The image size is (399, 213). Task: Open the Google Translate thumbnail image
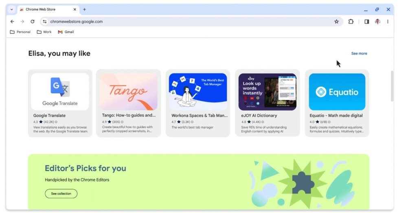tap(60, 92)
